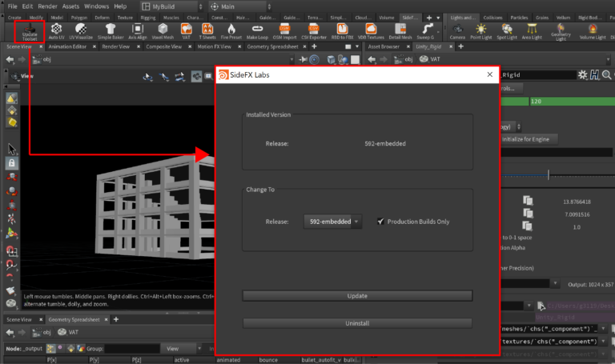Screen dimensions: 615x364
Task: Open the Render menu
Action: tap(47, 6)
